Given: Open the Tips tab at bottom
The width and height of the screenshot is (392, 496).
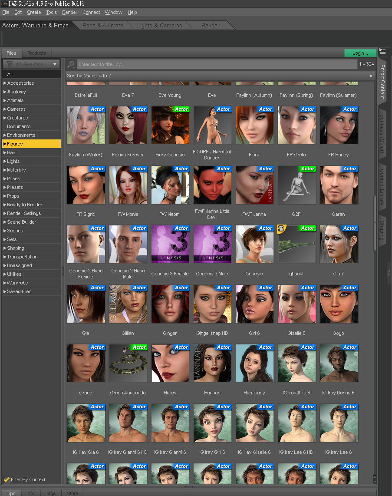Looking at the screenshot, I should (11, 493).
